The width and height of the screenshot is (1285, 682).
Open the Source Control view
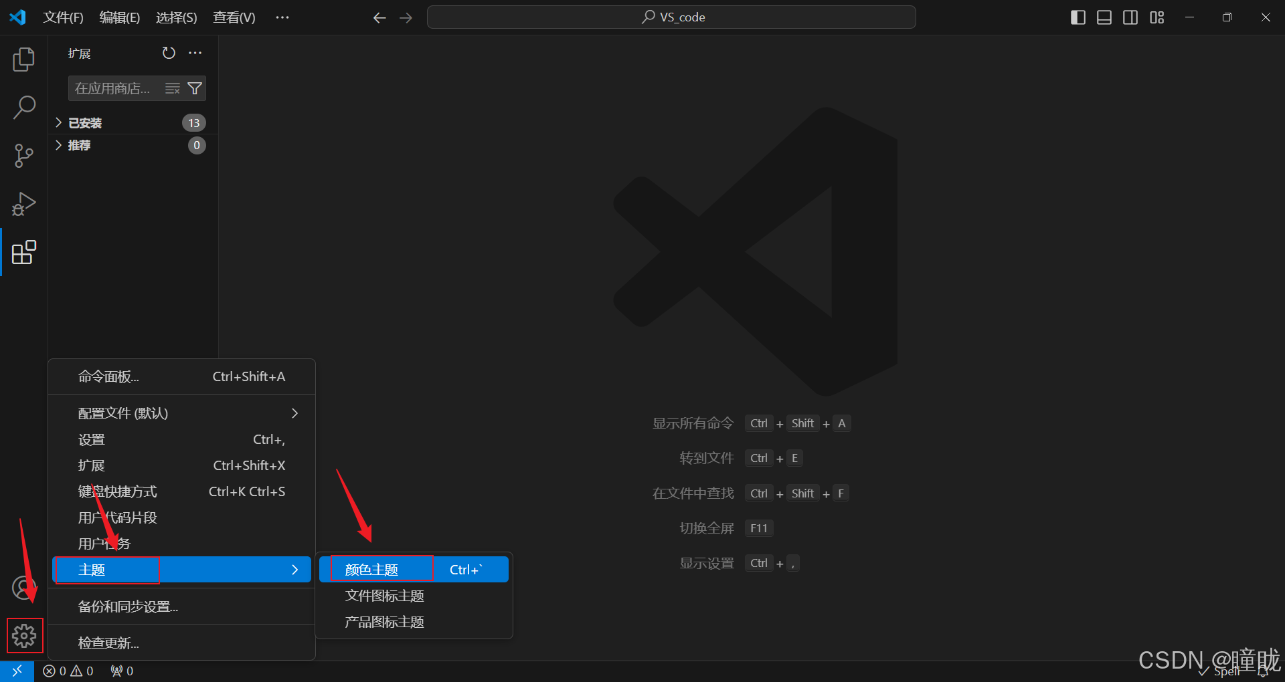pyautogui.click(x=24, y=156)
